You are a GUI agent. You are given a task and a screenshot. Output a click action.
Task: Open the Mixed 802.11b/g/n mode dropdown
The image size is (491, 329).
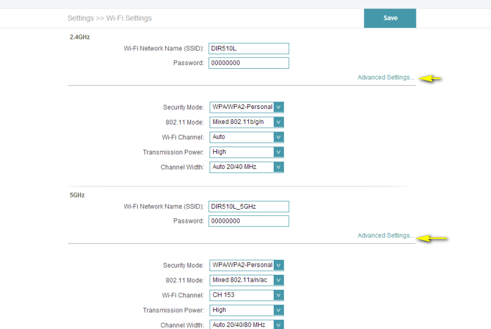246,122
